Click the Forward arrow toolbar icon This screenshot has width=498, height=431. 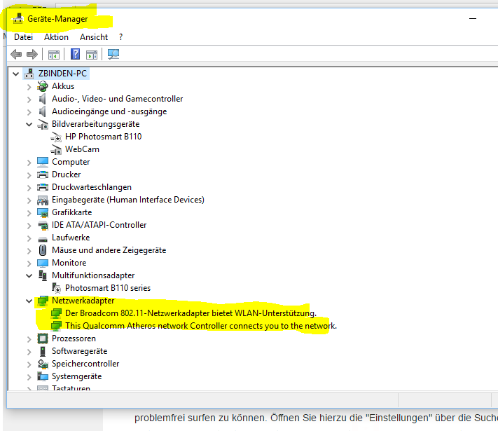32,55
